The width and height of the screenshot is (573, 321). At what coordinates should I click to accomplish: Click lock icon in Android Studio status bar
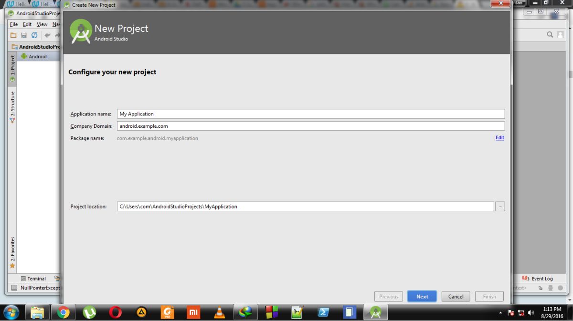pyautogui.click(x=541, y=288)
